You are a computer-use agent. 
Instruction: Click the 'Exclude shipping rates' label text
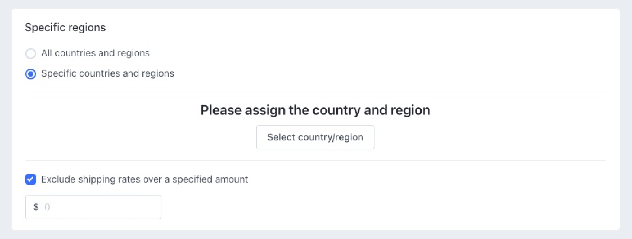point(144,179)
